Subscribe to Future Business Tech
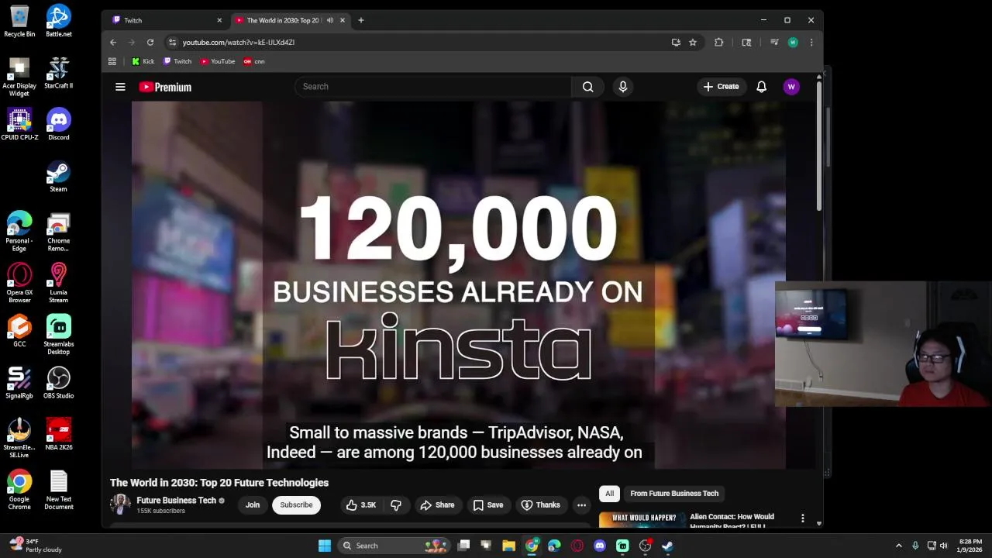The height and width of the screenshot is (558, 992). tap(296, 505)
